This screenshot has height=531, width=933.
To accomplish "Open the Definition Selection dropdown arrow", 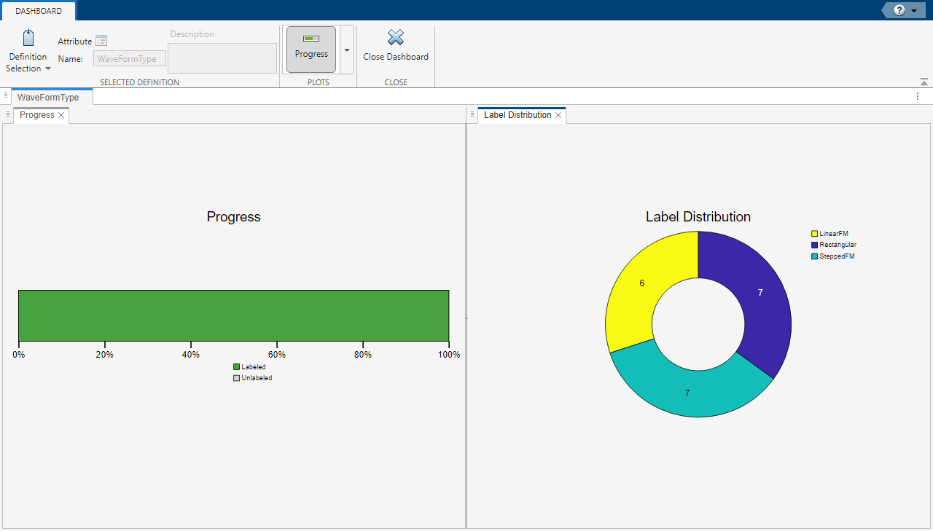I will [x=48, y=68].
